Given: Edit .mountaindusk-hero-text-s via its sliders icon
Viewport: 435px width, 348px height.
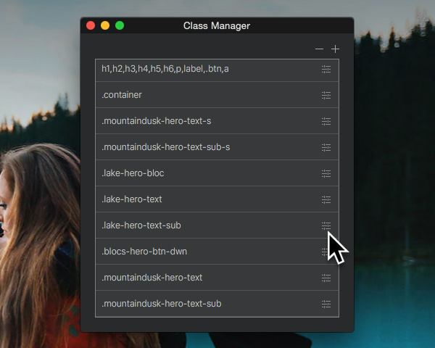Looking at the screenshot, I should [326, 122].
